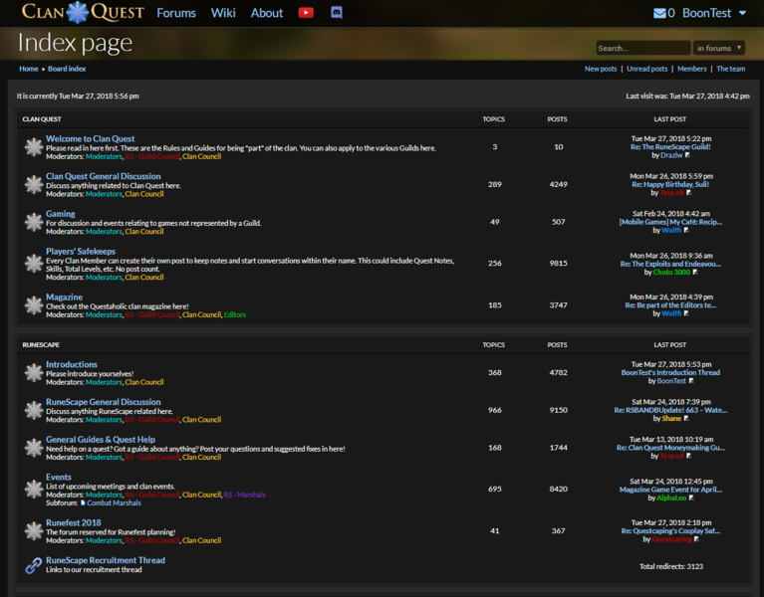Click the Magazine forum snowflake icon
764x597 pixels.
[x=34, y=305]
